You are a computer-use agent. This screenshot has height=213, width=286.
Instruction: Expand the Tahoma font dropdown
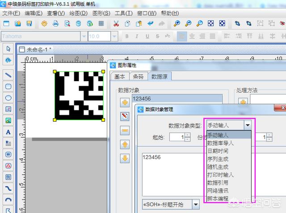[84, 36]
